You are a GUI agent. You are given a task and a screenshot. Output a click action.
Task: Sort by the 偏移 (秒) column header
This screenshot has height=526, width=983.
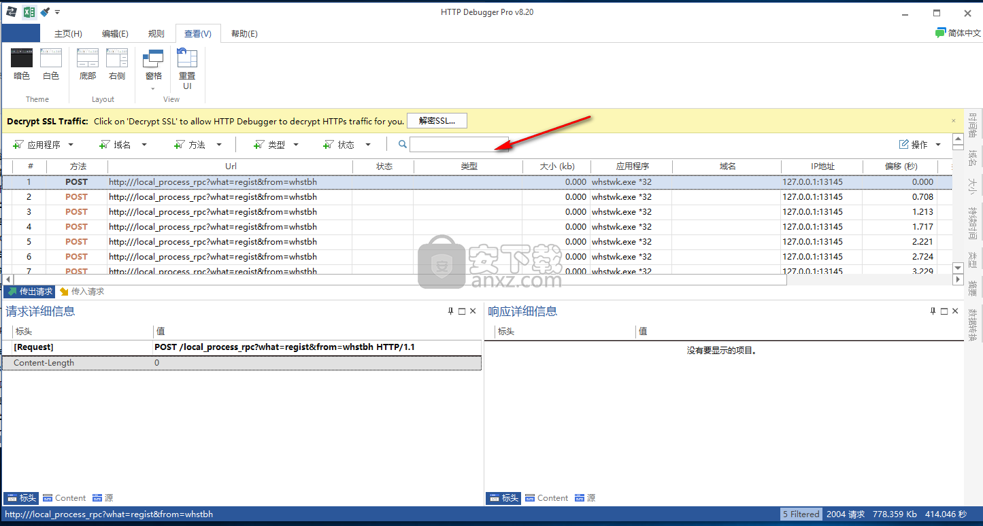pyautogui.click(x=901, y=166)
